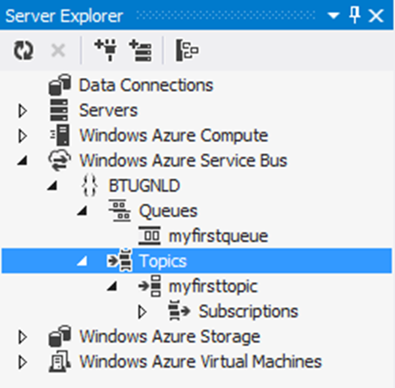Image resolution: width=395 pixels, height=388 pixels.
Task: Click the BTUGNLD namespace braces icon
Action: pos(89,185)
